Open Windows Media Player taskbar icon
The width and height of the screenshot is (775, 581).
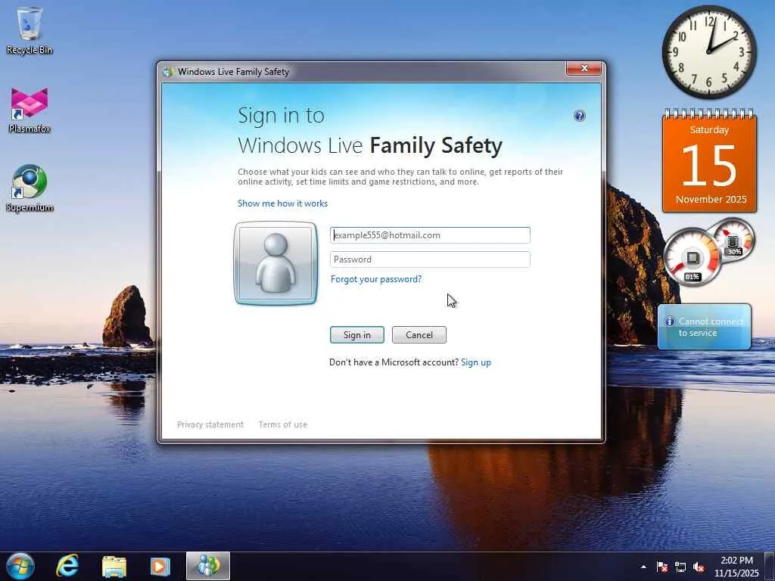160,566
